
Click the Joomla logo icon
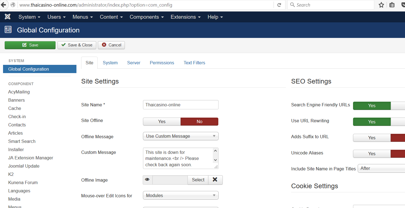click(8, 17)
